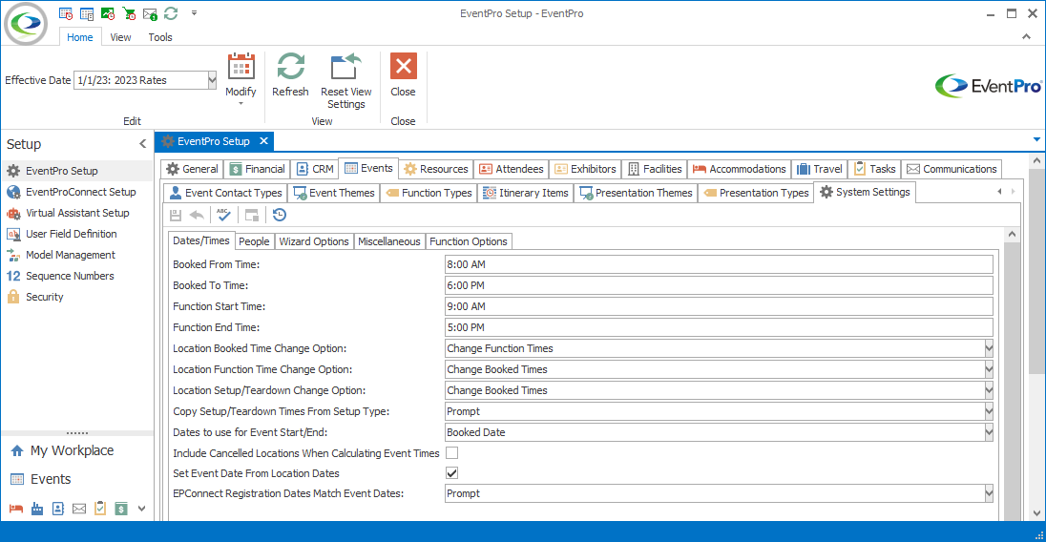Image resolution: width=1046 pixels, height=542 pixels.
Task: Click Reset View Settings icon
Action: tap(345, 67)
